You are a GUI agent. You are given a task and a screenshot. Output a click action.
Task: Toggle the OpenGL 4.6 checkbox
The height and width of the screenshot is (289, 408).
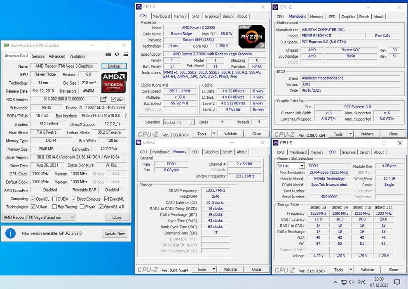pyautogui.click(x=101, y=207)
